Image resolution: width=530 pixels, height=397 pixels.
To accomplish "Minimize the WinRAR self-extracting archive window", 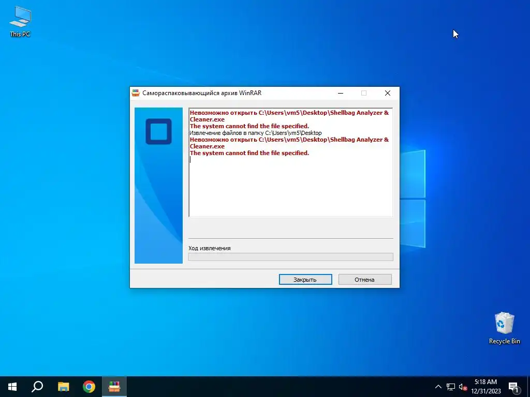I will pyautogui.click(x=341, y=93).
